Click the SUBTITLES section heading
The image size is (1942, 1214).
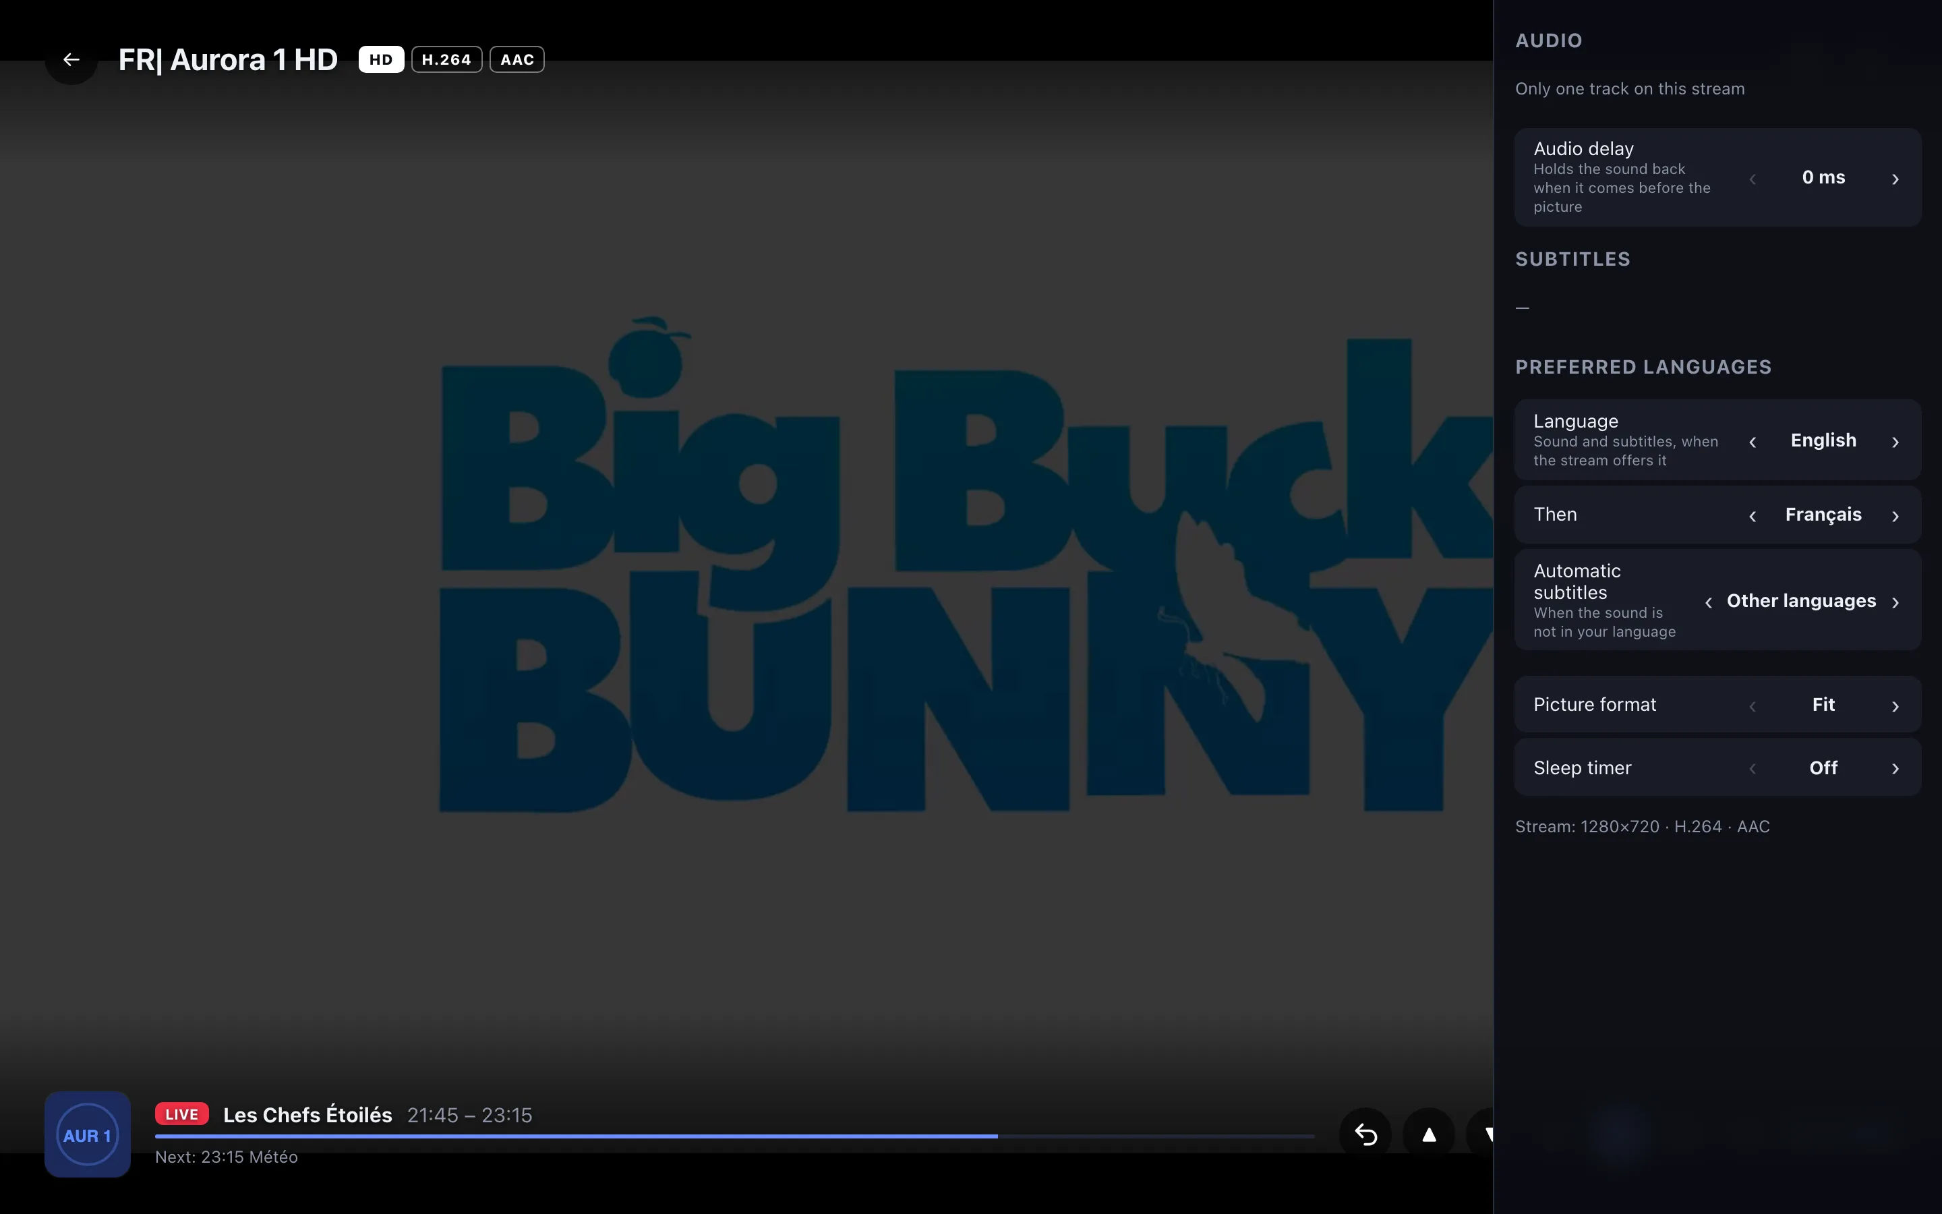[x=1573, y=258]
